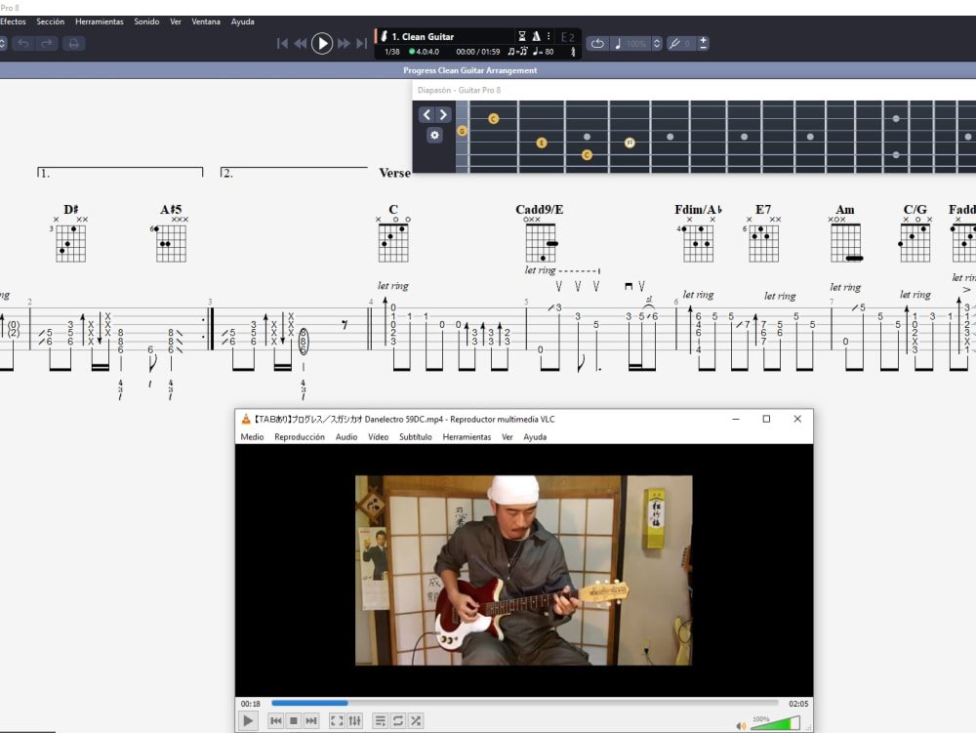
Task: Click the C chord diagram
Action: tap(393, 239)
